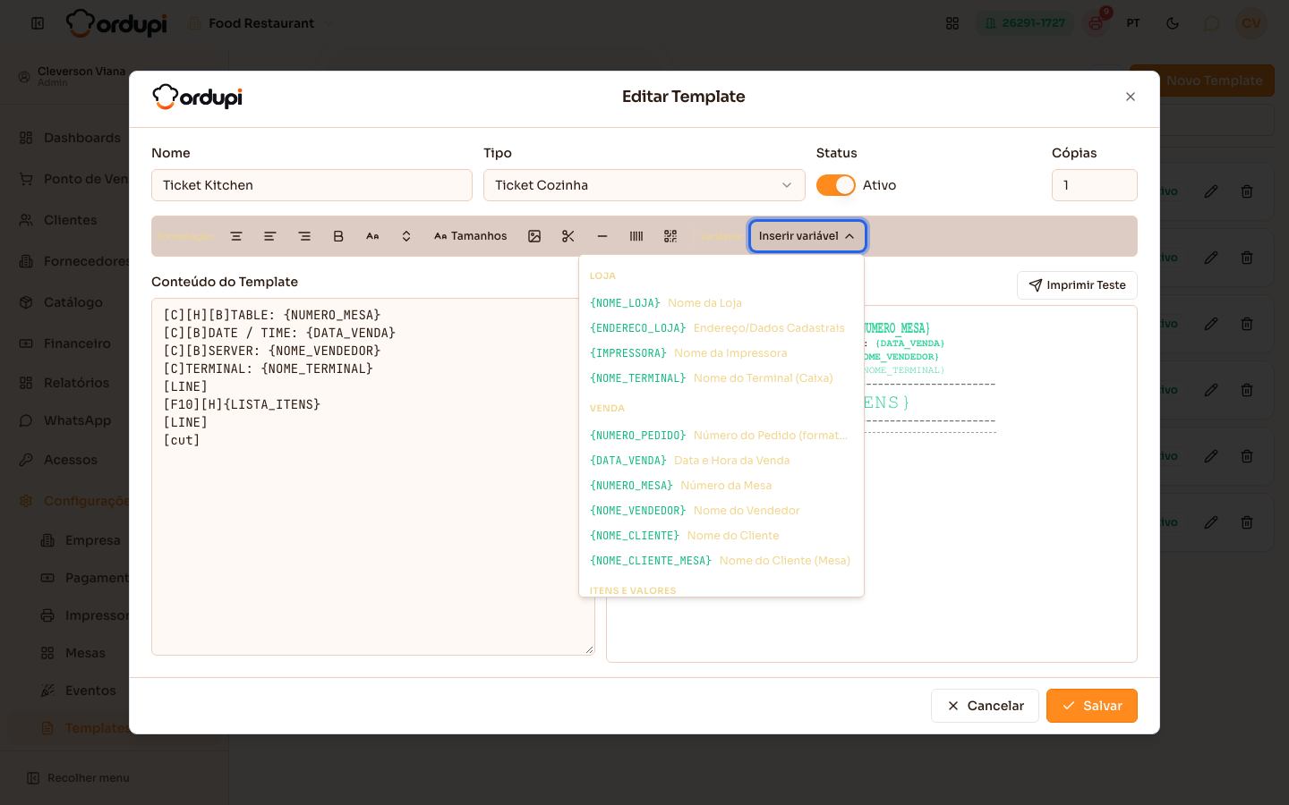1289x805 pixels.
Task: Choose {DATA_VENDA} Data e Hora da Venda
Action: (x=721, y=461)
